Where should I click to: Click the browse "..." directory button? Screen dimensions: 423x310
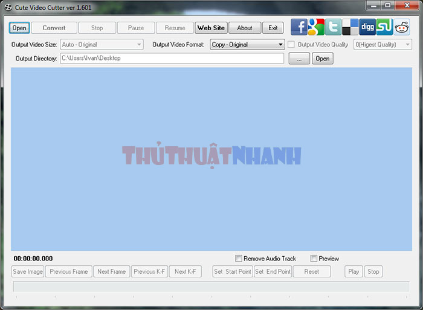point(299,59)
